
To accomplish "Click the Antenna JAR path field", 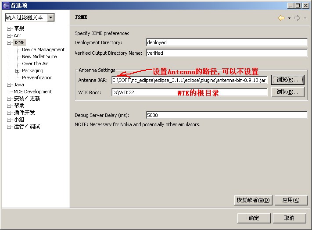I will [x=189, y=80].
